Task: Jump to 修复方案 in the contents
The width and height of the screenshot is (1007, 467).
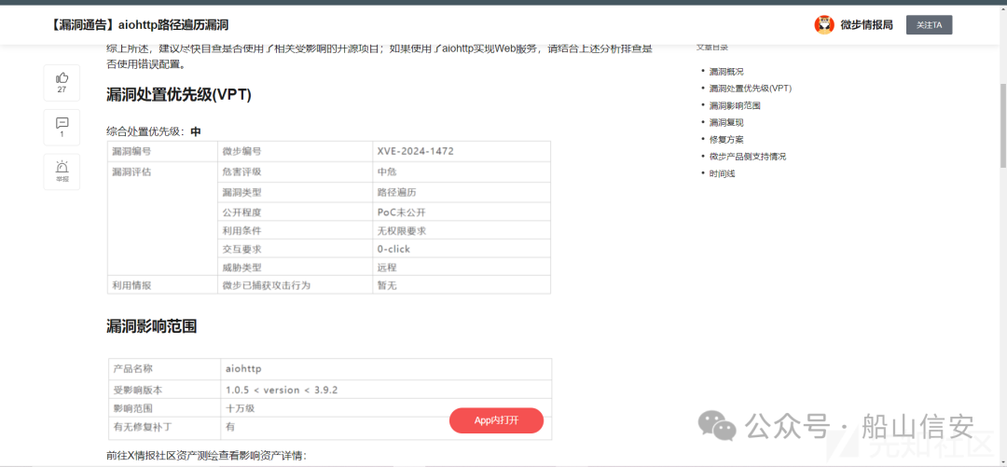Action: click(x=726, y=139)
